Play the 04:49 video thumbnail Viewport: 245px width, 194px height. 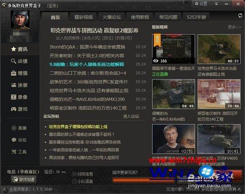click(173, 94)
